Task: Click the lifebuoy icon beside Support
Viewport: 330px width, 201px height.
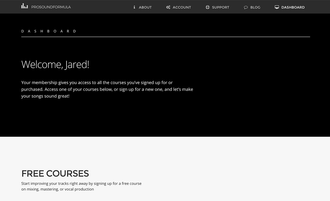Action: tap(208, 7)
